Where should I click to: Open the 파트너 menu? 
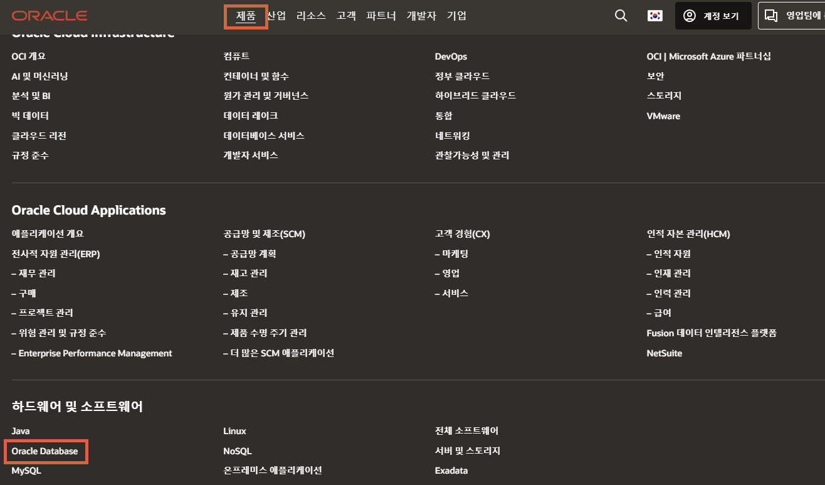tap(381, 16)
